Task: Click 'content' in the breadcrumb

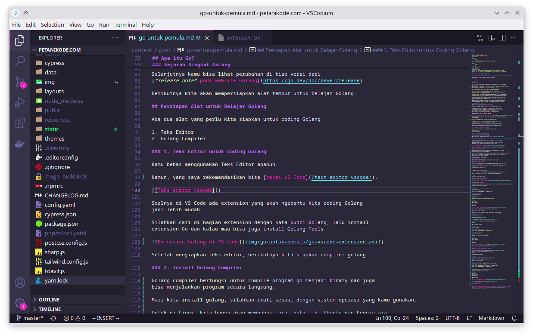Action: pos(142,50)
